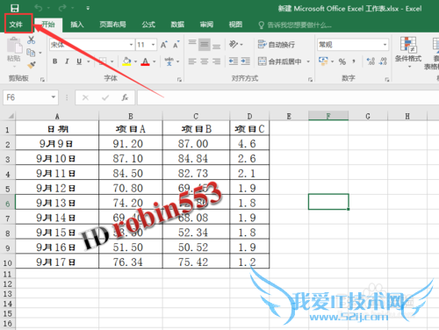The image size is (439, 330).
Task: Click the Cut scissors icon
Action: tap(31, 40)
